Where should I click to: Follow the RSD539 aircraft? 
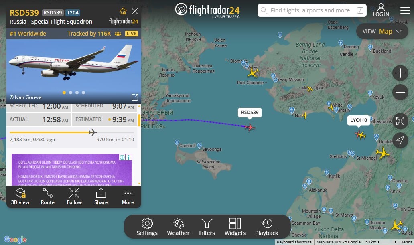(74, 196)
